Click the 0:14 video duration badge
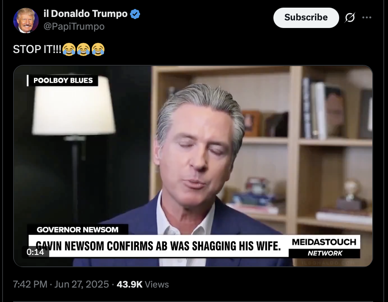388x302 pixels. pyautogui.click(x=35, y=252)
